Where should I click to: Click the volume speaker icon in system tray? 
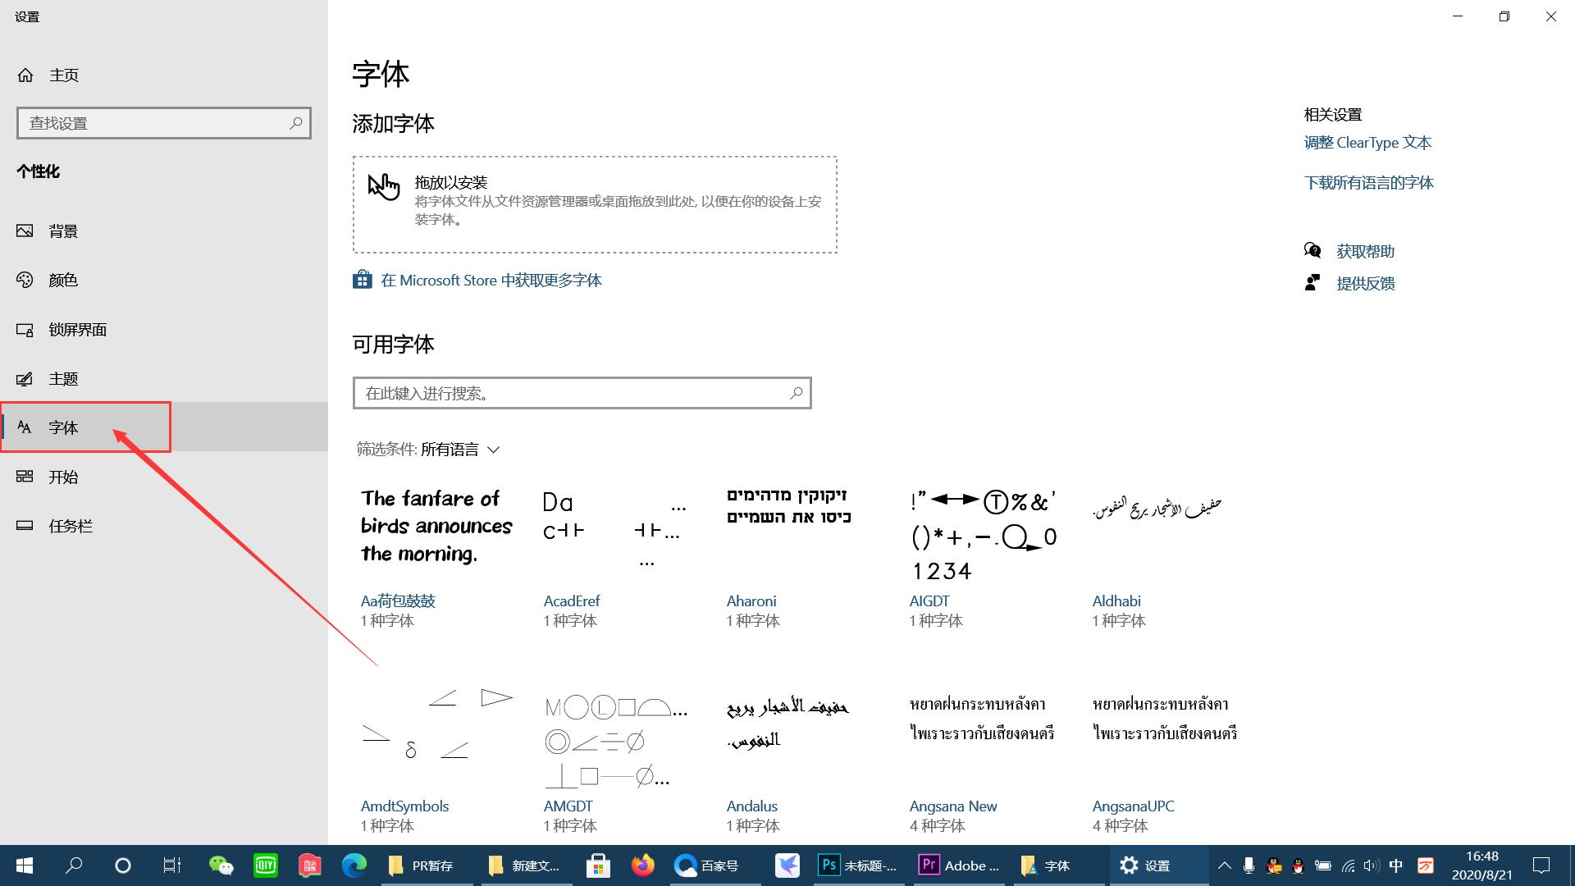click(x=1372, y=865)
